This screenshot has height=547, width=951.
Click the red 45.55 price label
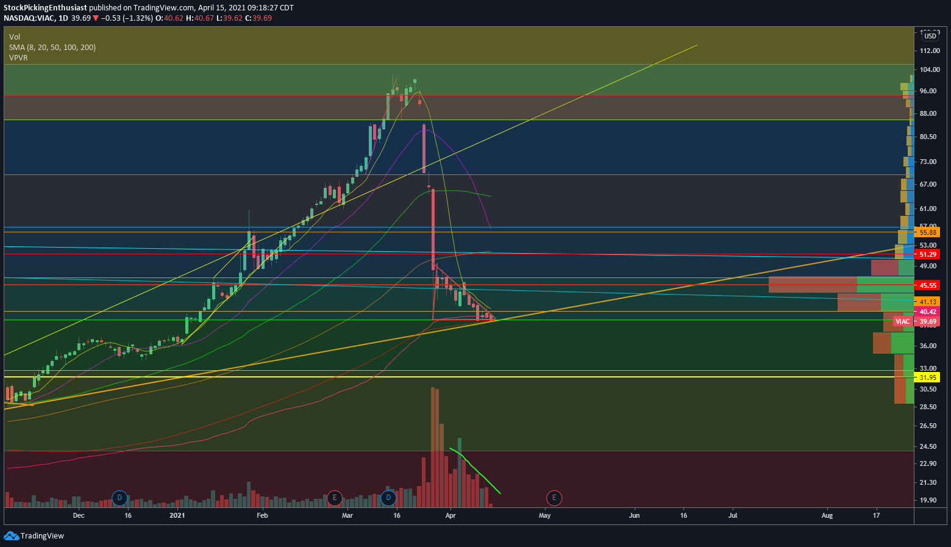[927, 285]
